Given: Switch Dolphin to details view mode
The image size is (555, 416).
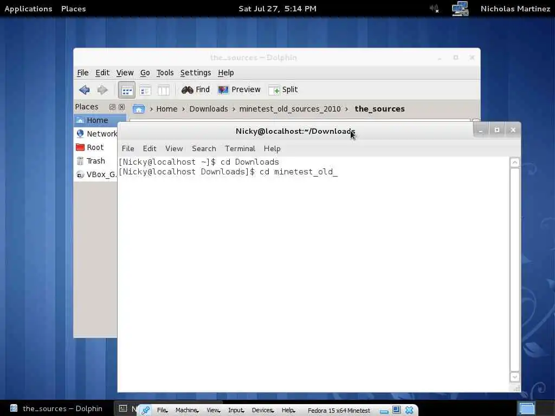Looking at the screenshot, I should click(145, 90).
